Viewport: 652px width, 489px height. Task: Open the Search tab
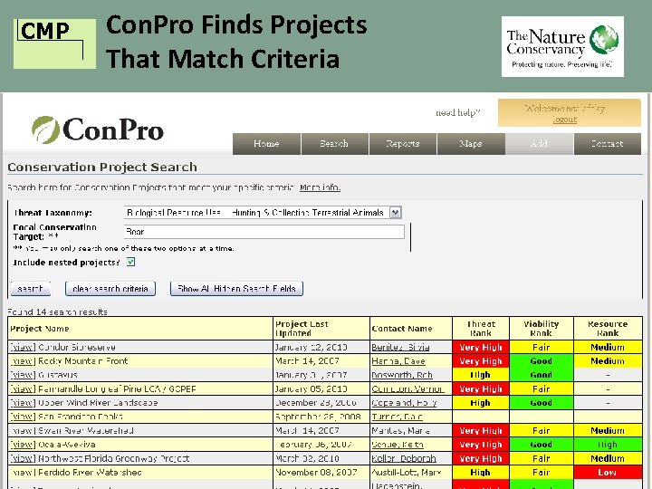[335, 144]
